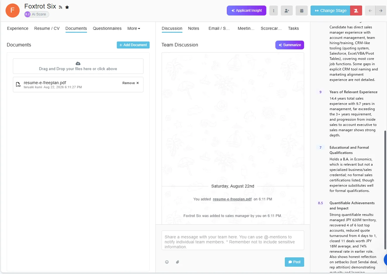Switch to the Tasks tab
The width and height of the screenshot is (387, 274).
point(293,28)
